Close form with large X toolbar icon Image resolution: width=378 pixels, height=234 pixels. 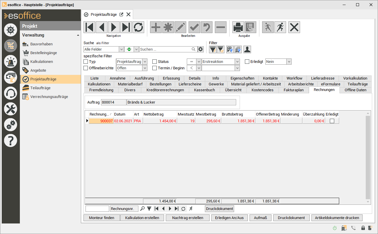point(294,27)
